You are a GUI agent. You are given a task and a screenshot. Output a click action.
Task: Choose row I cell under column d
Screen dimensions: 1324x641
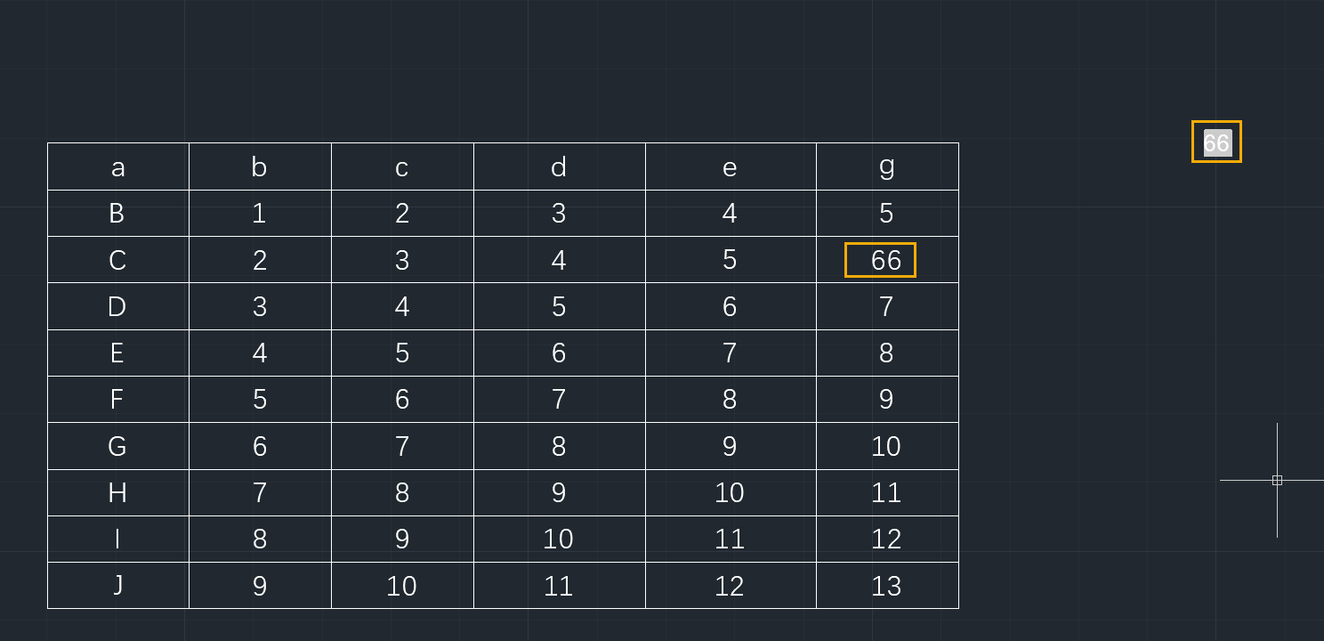[560, 539]
